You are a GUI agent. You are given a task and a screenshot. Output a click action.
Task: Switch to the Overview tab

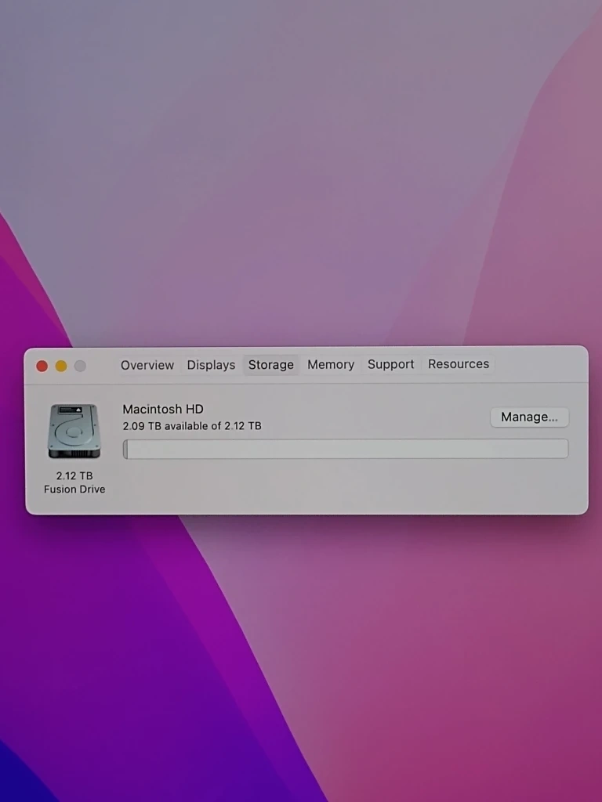tap(147, 365)
